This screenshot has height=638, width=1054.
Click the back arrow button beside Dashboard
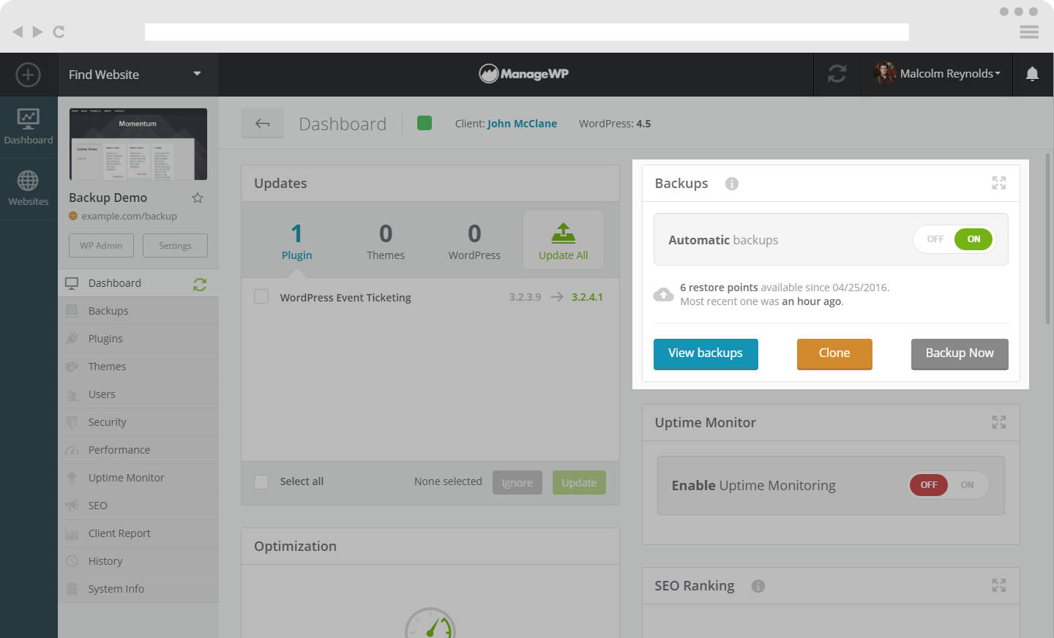263,124
